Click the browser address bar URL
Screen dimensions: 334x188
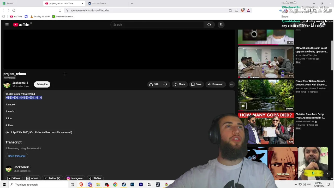click(x=90, y=10)
